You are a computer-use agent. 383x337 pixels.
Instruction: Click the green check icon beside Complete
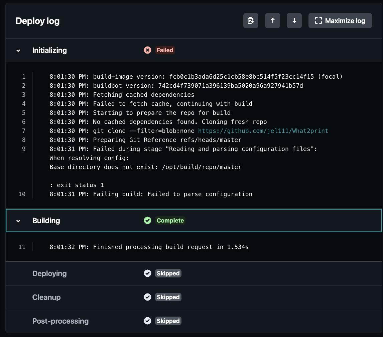[147, 221]
